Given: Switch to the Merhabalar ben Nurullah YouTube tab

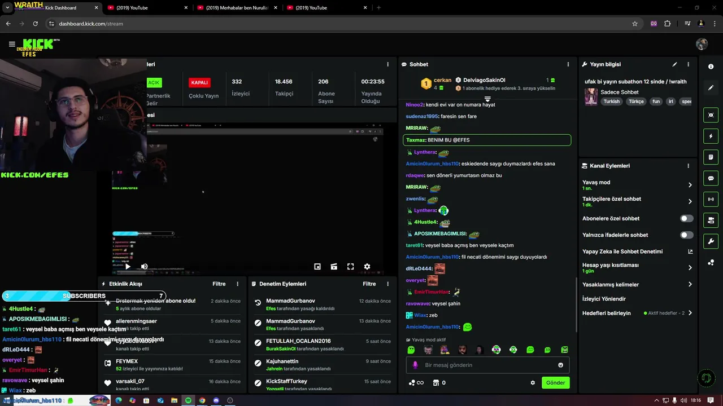Looking at the screenshot, I should pos(237,8).
